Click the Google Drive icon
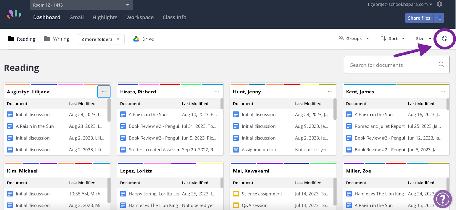456x210 pixels. [x=136, y=39]
